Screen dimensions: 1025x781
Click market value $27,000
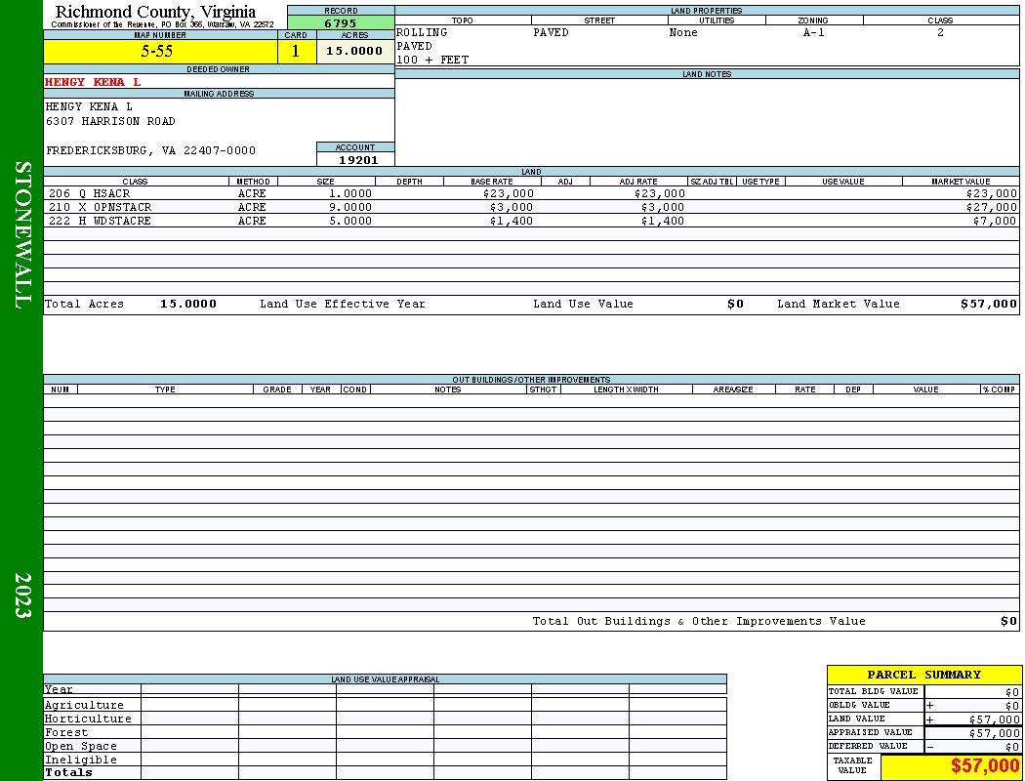tap(991, 207)
